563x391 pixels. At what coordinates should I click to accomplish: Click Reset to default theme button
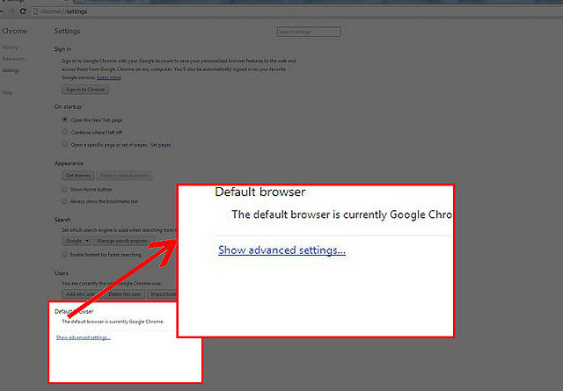124,176
